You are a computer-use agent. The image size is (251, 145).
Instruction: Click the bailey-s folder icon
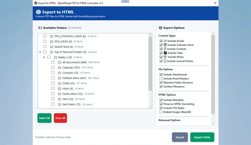tap(56, 57)
